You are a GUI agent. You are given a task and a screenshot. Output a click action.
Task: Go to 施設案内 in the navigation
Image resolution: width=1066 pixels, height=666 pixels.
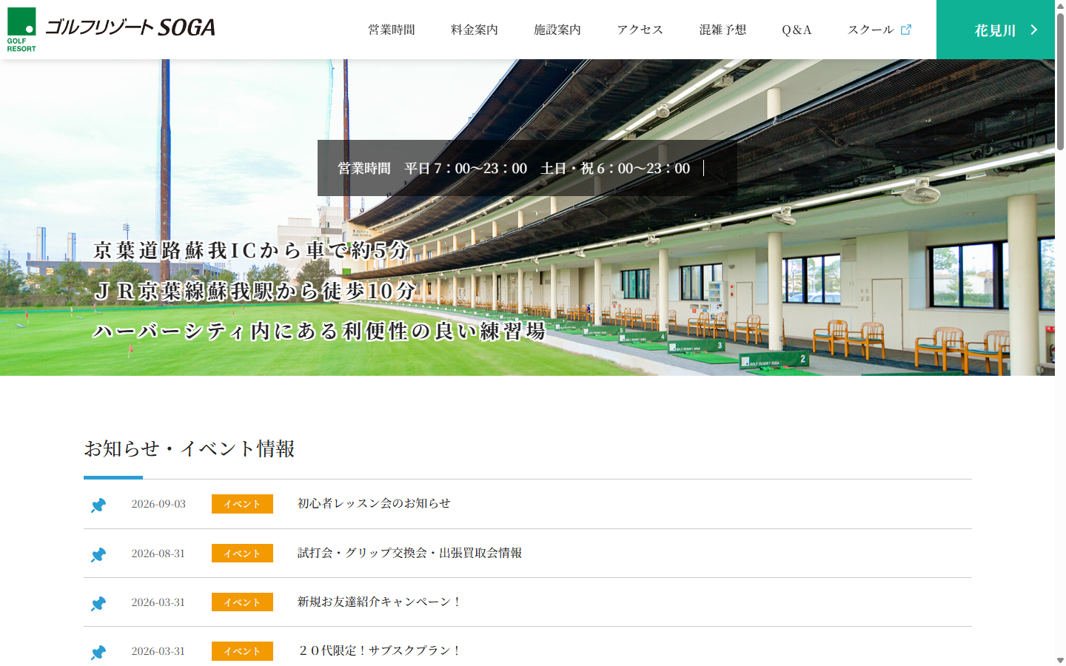557,30
